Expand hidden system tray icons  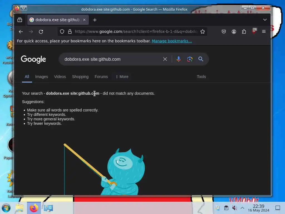pyautogui.click(x=242, y=208)
